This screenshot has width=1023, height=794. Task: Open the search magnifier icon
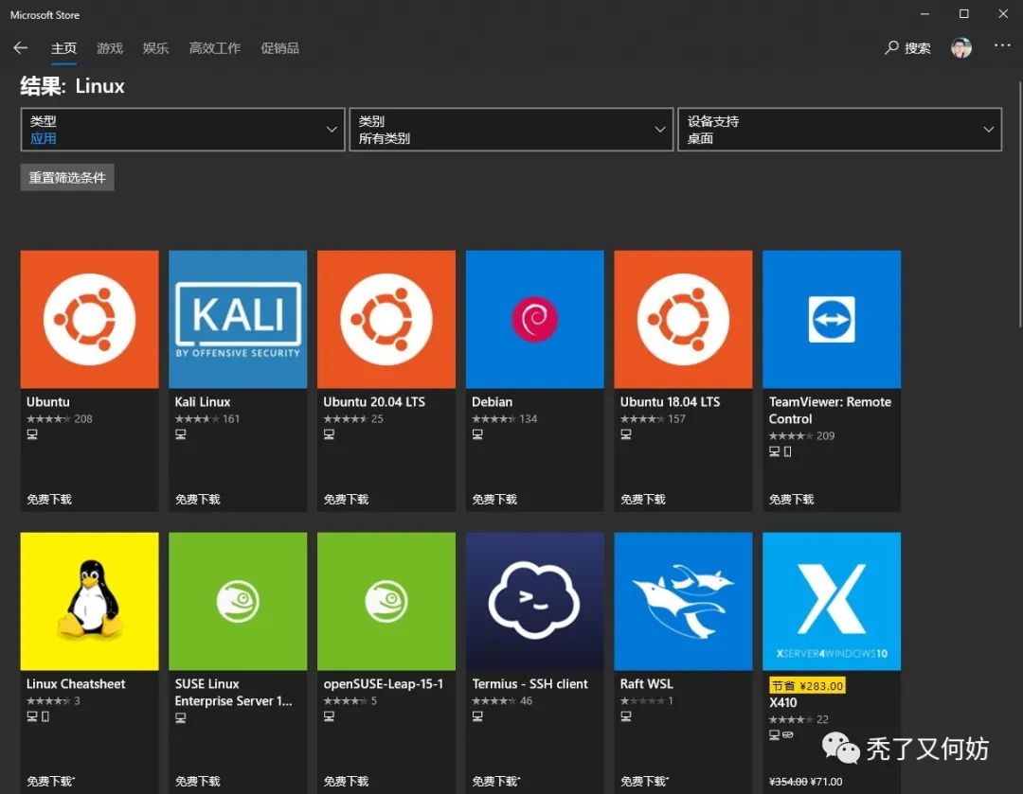(x=891, y=47)
